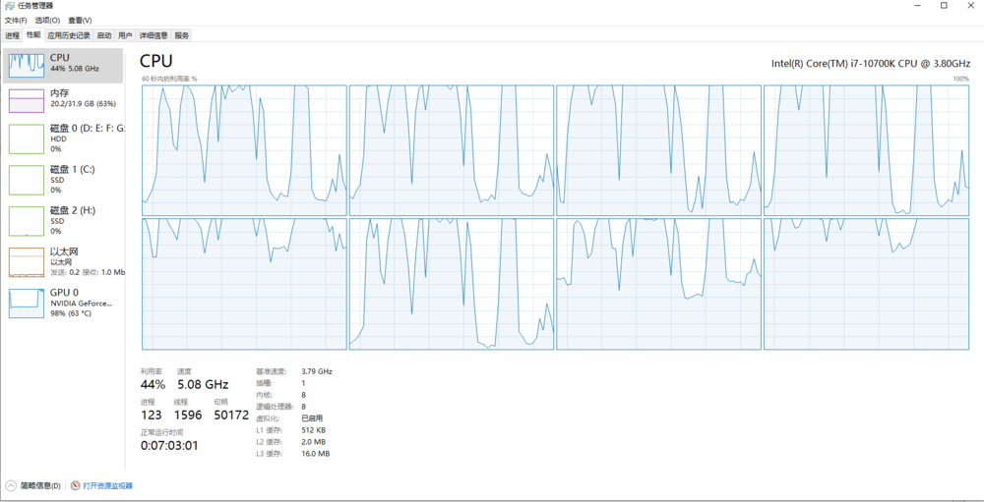Screen dimensions: 984x502
Task: Select the CPU mini graph thumbnail in sidebar
Action: (27, 66)
